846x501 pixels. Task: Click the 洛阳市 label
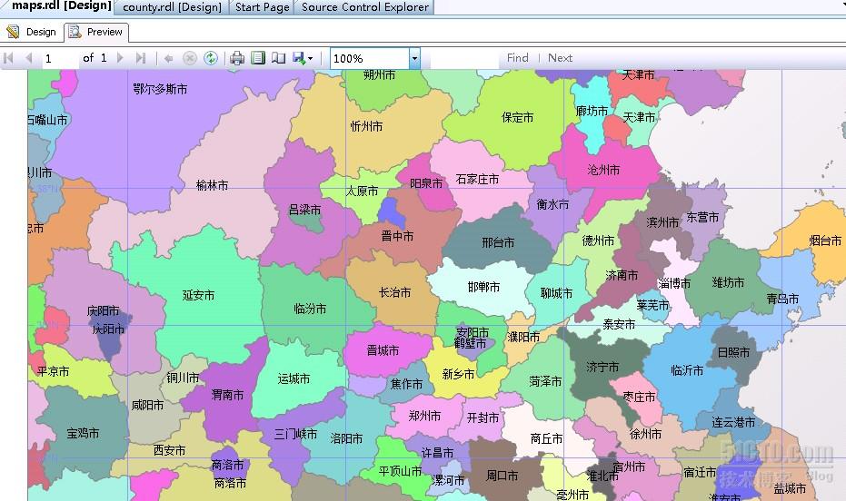(346, 438)
